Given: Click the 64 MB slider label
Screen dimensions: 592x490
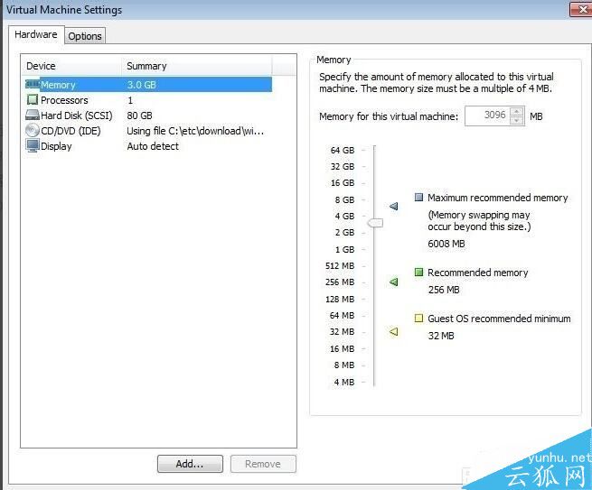Looking at the screenshot, I should 342,315.
